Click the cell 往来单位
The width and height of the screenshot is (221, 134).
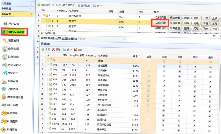click(102, 129)
